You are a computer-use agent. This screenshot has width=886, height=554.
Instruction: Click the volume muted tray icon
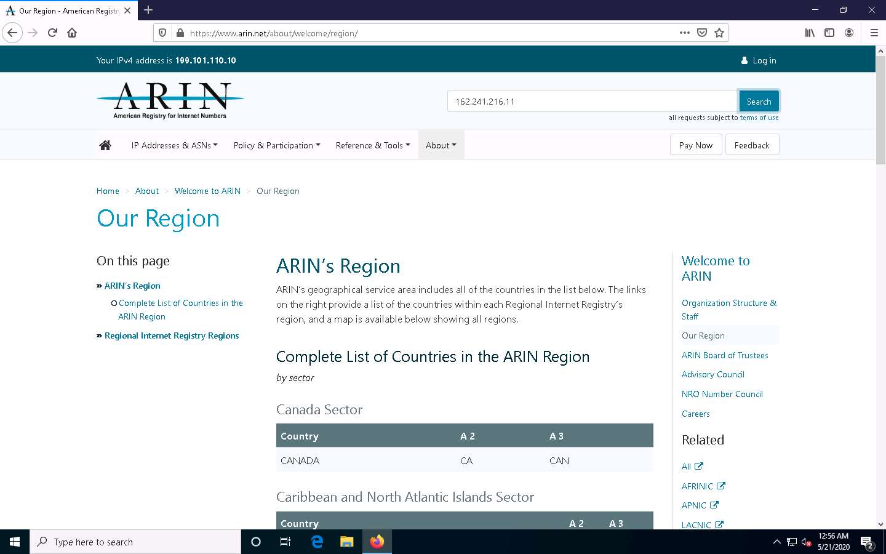tap(806, 542)
